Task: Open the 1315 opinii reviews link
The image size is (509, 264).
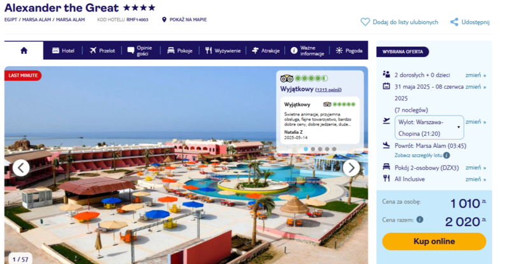Action: [328, 89]
